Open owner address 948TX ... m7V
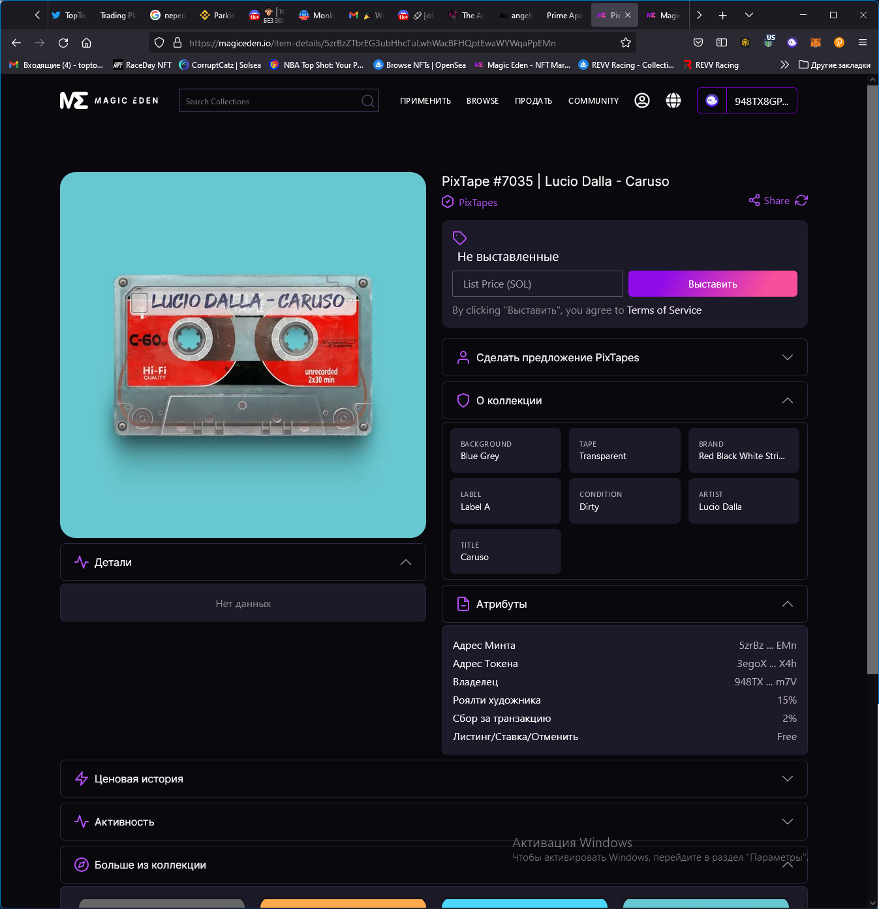This screenshot has width=879, height=909. click(x=765, y=682)
